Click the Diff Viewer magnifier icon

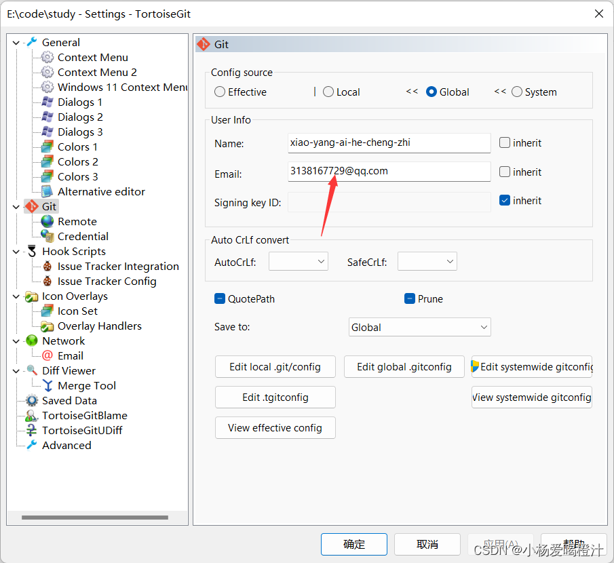click(32, 370)
